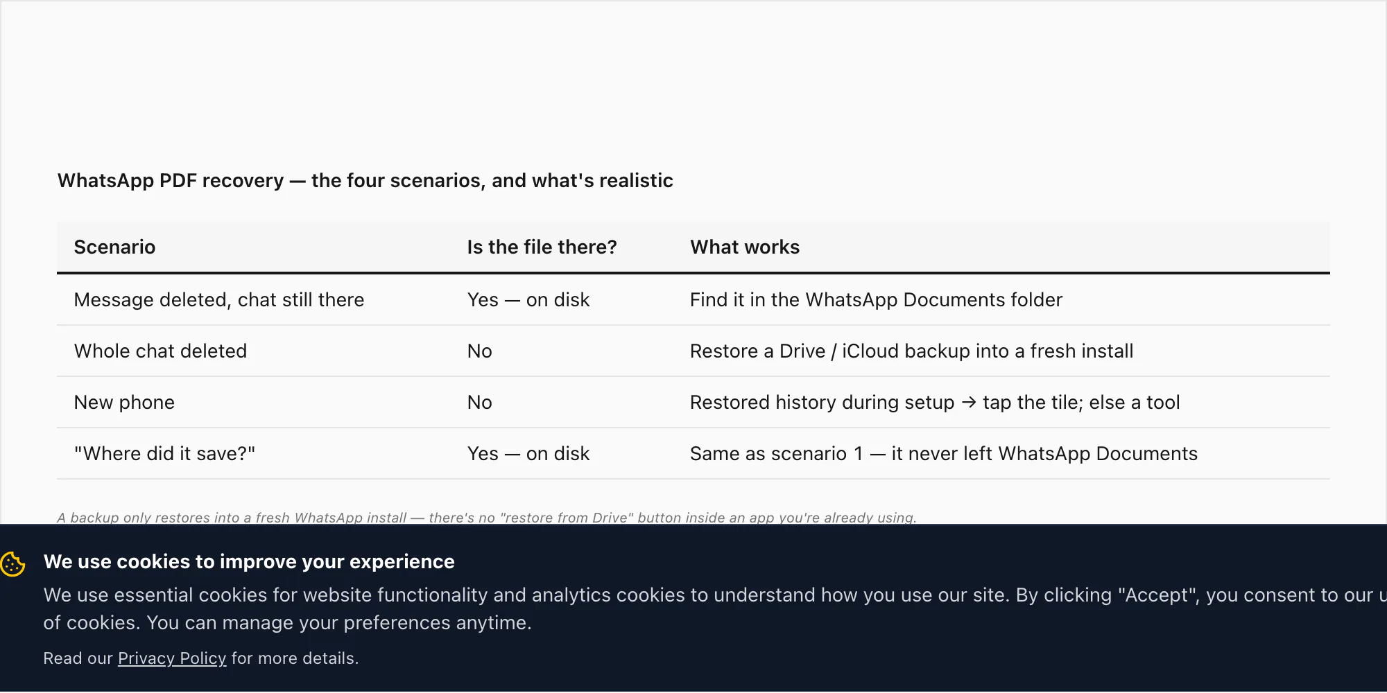Click 'Same as scenario 1' cell
This screenshot has width=1387, height=693.
click(944, 454)
